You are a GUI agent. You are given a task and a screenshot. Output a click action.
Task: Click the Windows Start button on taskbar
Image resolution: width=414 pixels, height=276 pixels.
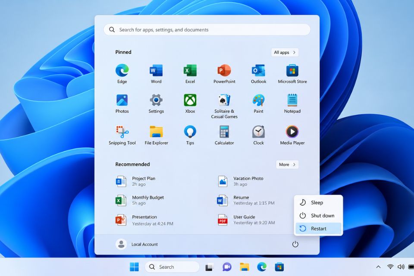pyautogui.click(x=134, y=267)
